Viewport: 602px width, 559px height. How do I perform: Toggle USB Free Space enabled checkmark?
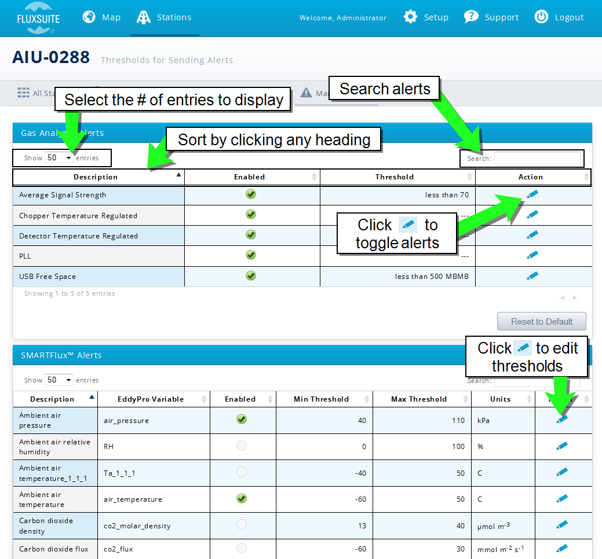[251, 275]
